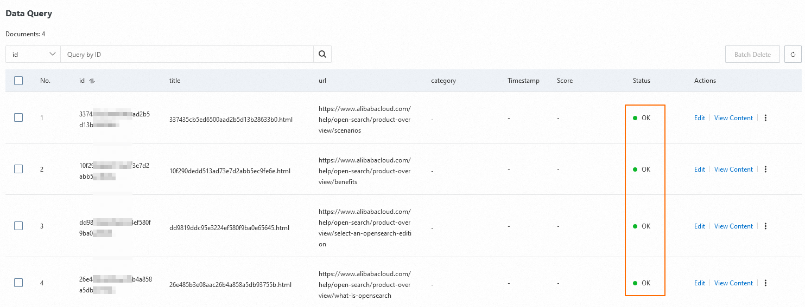Click the url column header

[322, 81]
